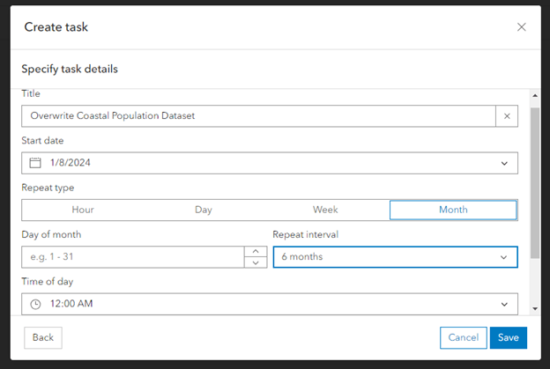Open the Repeat interval dropdown
550x369 pixels.
click(x=395, y=257)
